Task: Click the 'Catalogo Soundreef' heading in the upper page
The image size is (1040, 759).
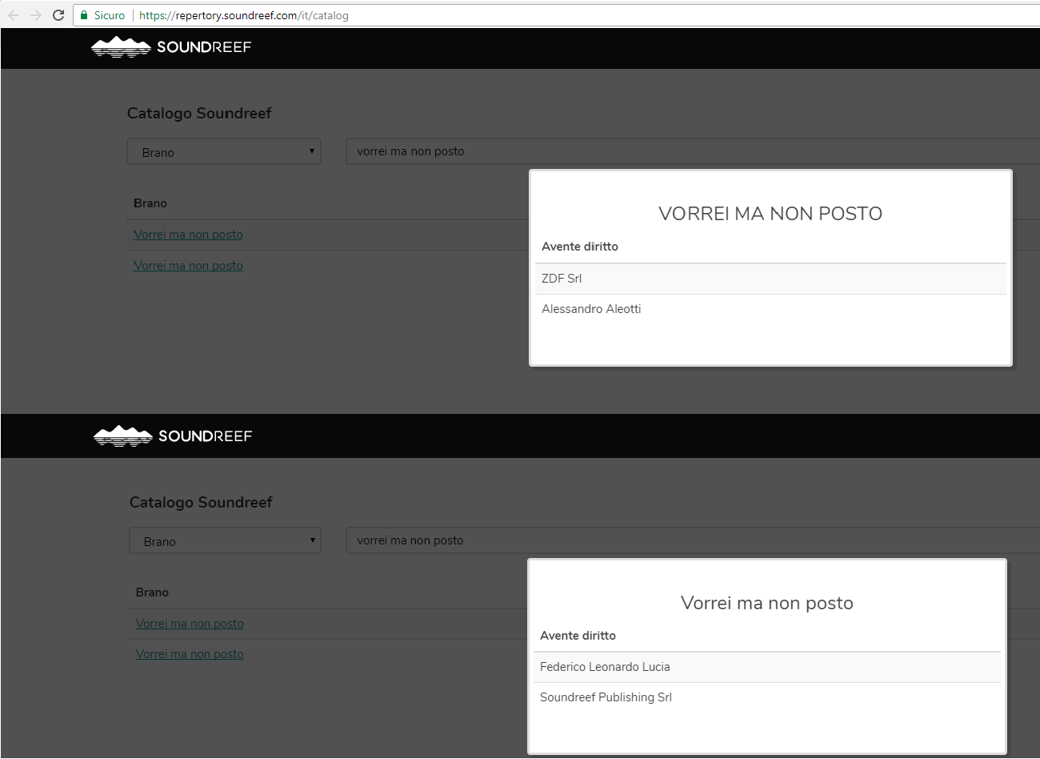Action: tap(199, 113)
